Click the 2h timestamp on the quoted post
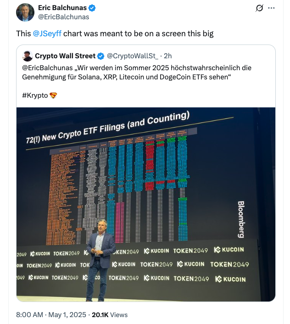This screenshot has width=290, height=324. (x=168, y=56)
